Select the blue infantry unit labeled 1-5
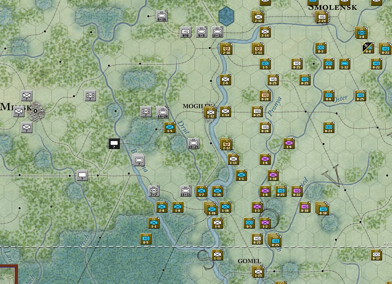 click(x=170, y=127)
